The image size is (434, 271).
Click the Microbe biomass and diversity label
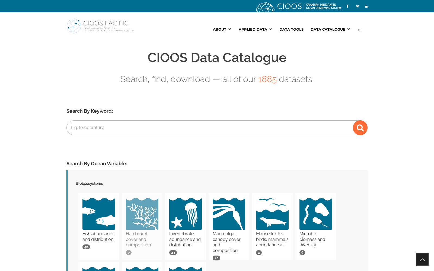312,239
